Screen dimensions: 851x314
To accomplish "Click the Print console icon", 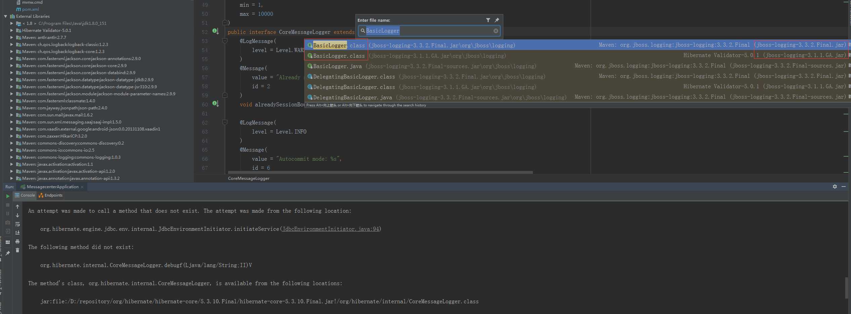I will [17, 242].
